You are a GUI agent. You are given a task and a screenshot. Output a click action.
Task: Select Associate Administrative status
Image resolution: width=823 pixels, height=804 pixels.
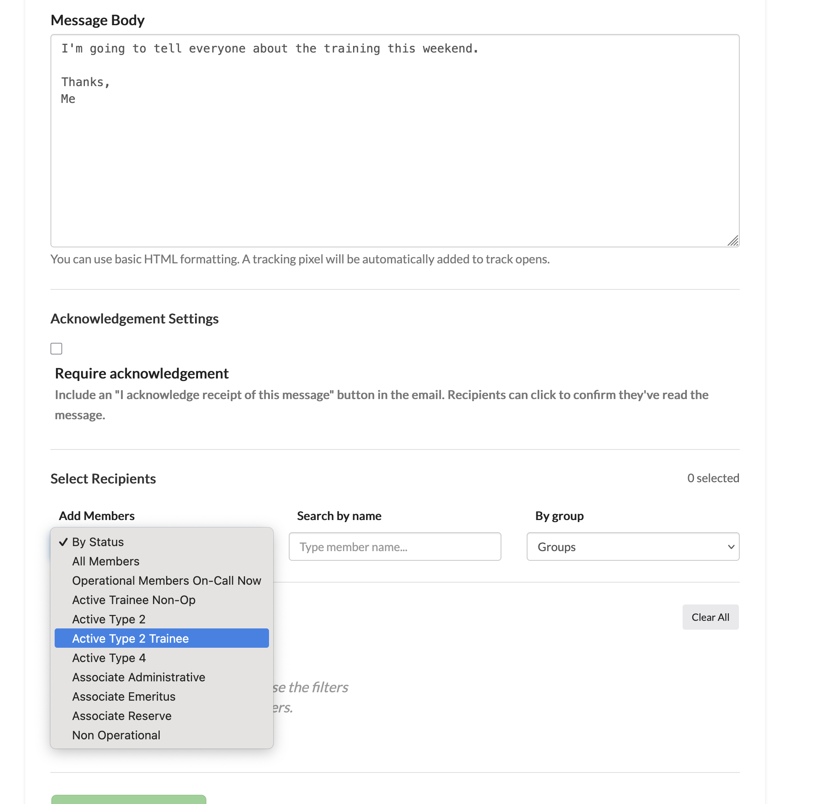[139, 677]
